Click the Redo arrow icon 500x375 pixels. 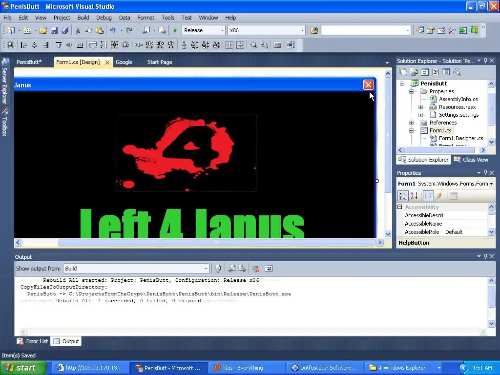click(129, 30)
